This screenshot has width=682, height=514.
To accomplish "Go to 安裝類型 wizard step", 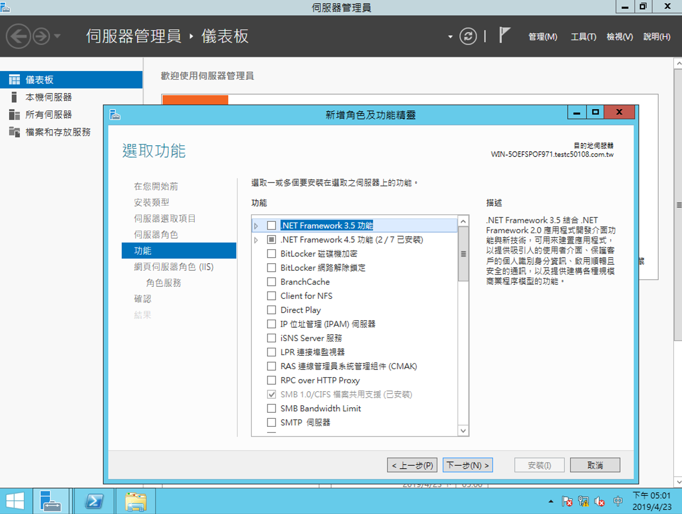I will [x=152, y=202].
